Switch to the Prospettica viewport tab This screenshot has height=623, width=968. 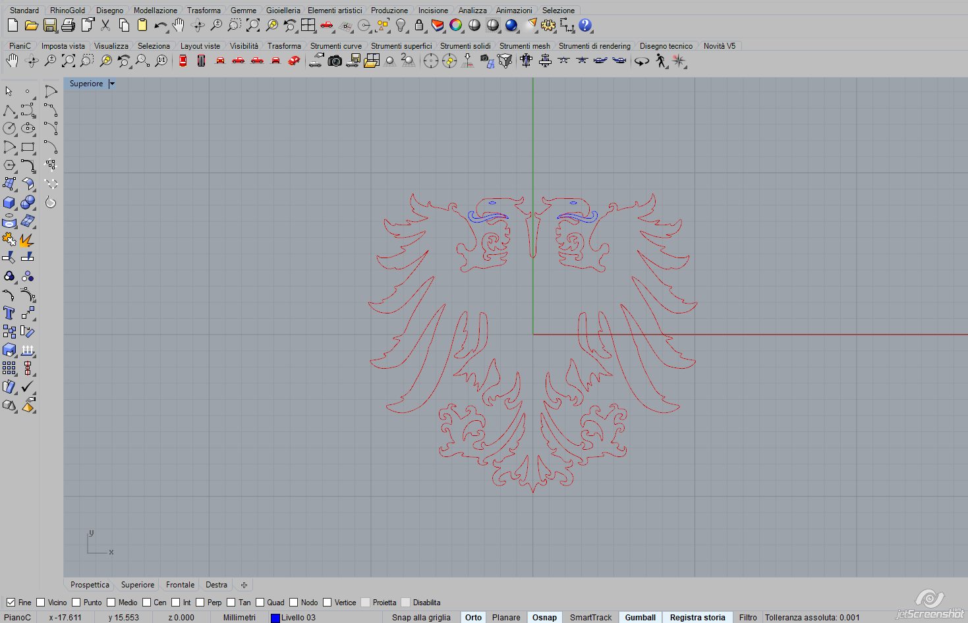(x=90, y=585)
